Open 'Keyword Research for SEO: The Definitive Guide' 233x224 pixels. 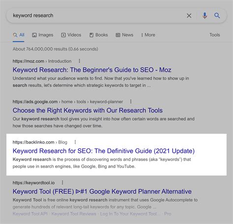point(104,151)
